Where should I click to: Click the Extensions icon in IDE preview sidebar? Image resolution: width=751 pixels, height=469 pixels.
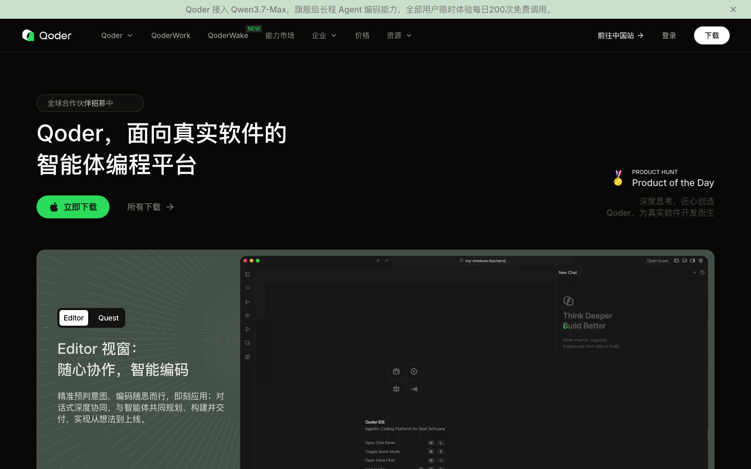pyautogui.click(x=247, y=357)
